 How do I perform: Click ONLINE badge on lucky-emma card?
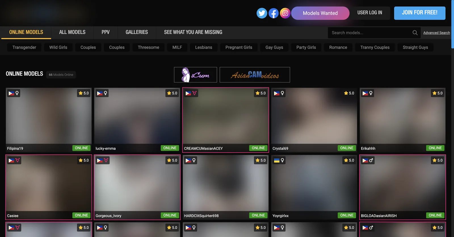click(x=170, y=148)
